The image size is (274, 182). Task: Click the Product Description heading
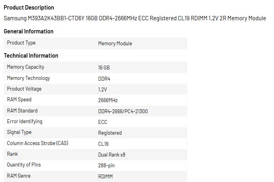(29, 8)
